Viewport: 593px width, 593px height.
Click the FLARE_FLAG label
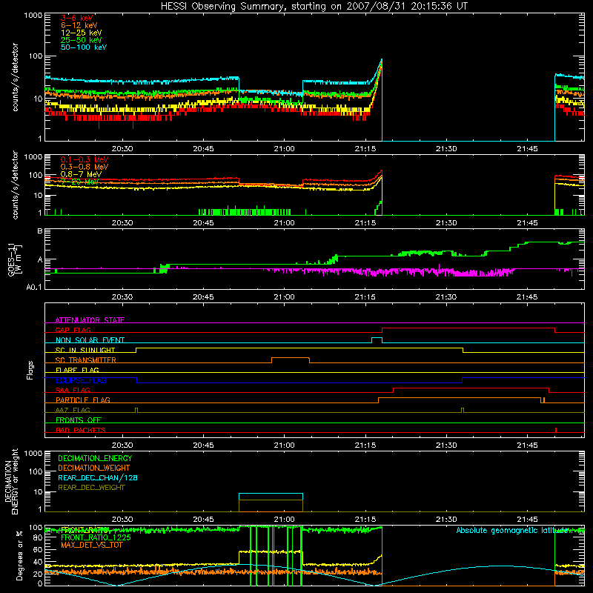click(x=77, y=370)
